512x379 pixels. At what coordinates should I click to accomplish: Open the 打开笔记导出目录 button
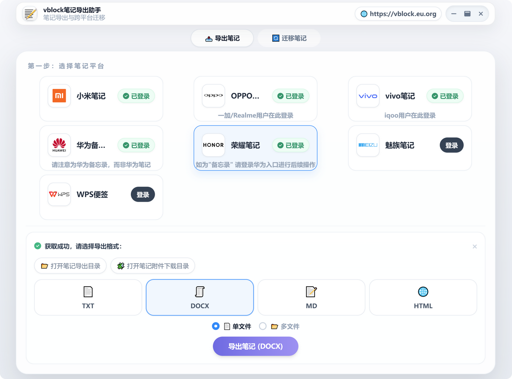point(70,266)
